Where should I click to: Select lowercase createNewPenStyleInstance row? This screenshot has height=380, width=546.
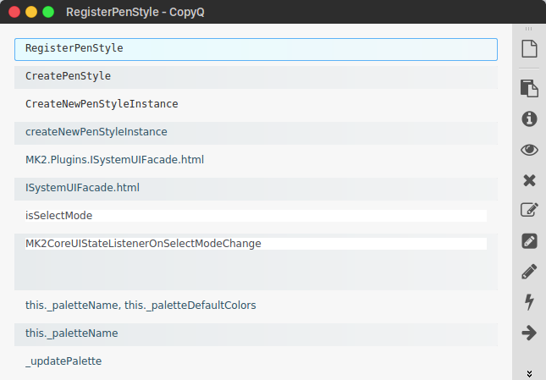click(256, 132)
